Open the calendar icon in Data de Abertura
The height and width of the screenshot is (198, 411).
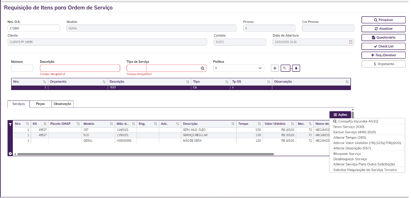[351, 42]
